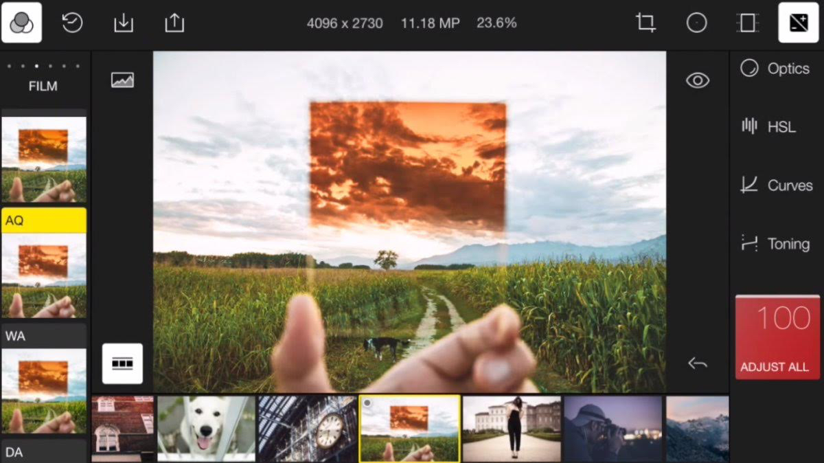
Task: Select the linear gradient mask icon
Action: [x=747, y=23]
